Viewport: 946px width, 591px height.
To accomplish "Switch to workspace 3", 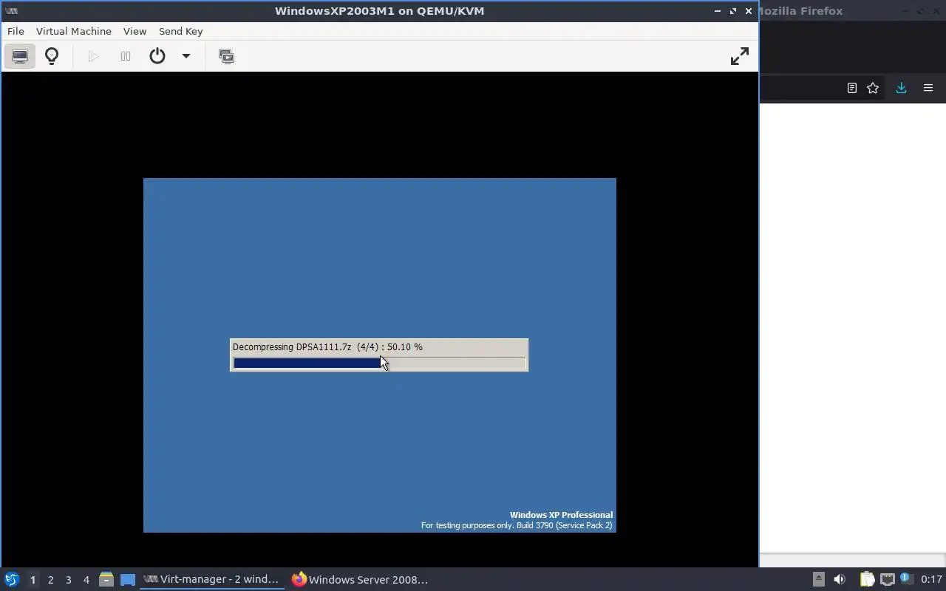I will [68, 580].
